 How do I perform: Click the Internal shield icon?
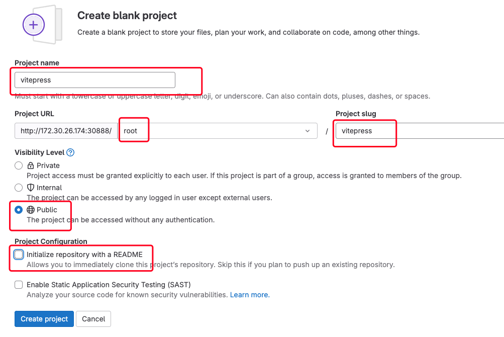click(31, 188)
